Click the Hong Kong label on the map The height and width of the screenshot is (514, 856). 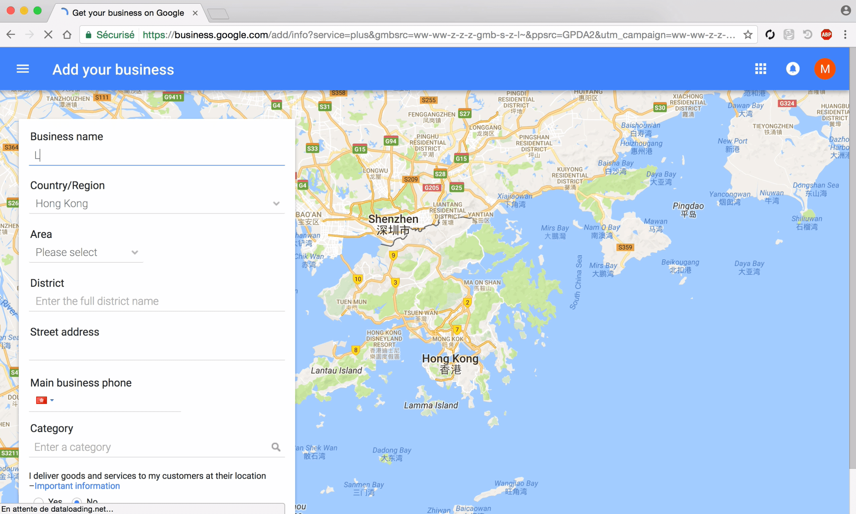[x=450, y=364]
